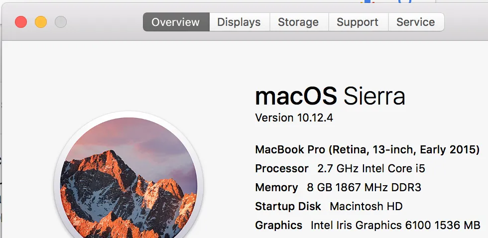Click the Processor label
488x238 pixels.
tap(282, 168)
